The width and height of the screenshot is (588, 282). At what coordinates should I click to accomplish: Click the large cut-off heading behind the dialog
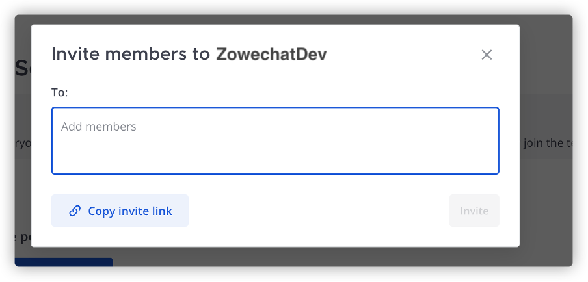tap(23, 68)
